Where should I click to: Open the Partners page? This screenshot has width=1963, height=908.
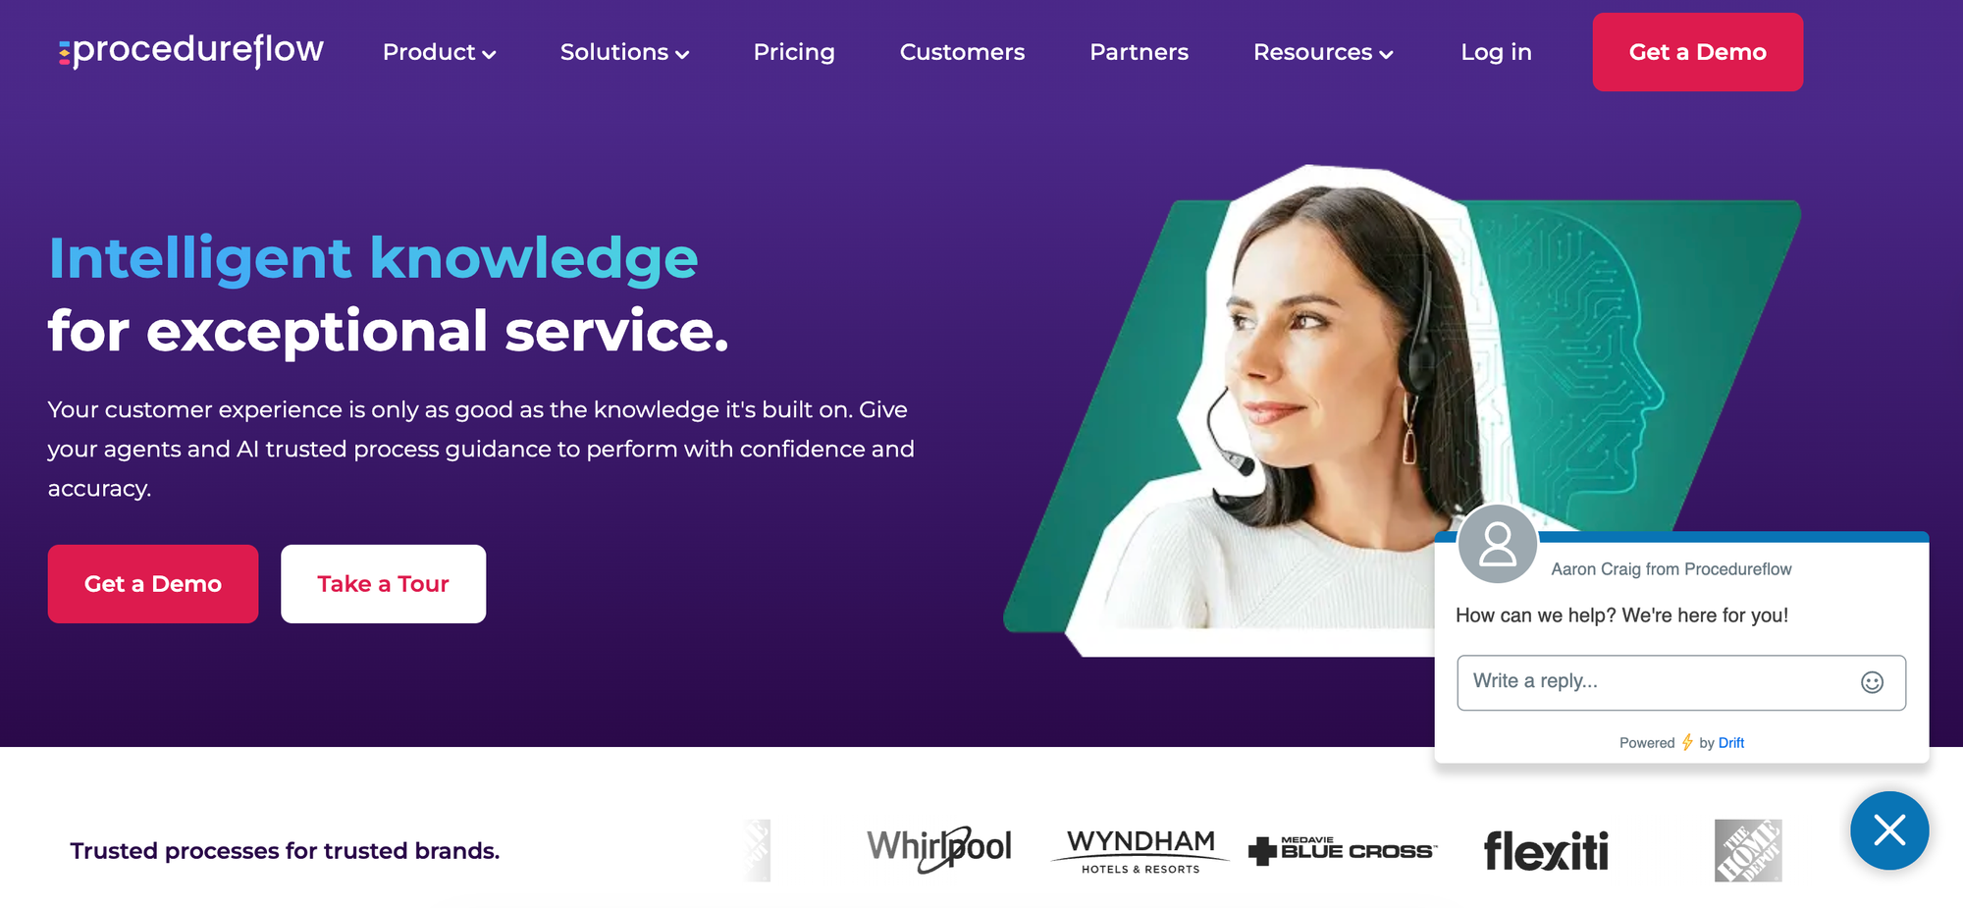(x=1139, y=52)
